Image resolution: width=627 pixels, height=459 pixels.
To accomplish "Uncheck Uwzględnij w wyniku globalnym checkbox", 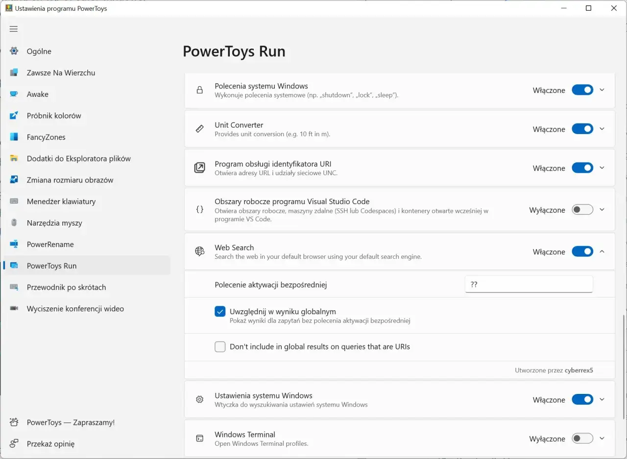I will (x=220, y=312).
